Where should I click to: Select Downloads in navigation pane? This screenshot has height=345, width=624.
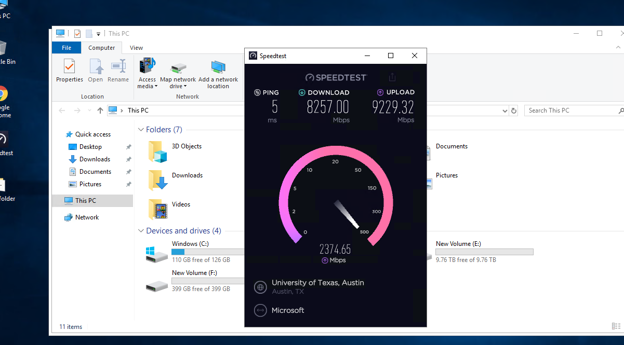(x=95, y=159)
